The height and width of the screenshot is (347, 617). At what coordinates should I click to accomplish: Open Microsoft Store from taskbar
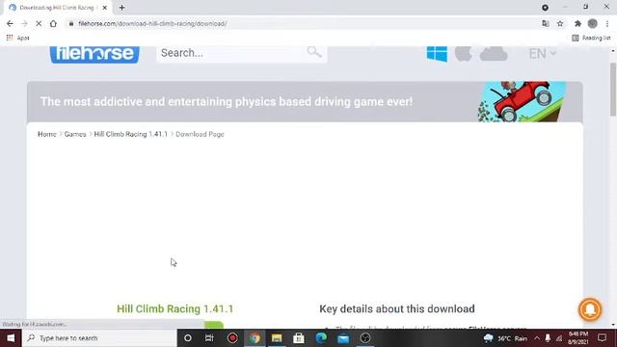(299, 338)
